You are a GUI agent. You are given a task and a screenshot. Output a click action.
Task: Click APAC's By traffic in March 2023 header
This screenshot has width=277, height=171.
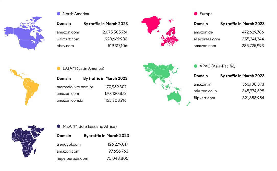pyautogui.click(x=242, y=76)
